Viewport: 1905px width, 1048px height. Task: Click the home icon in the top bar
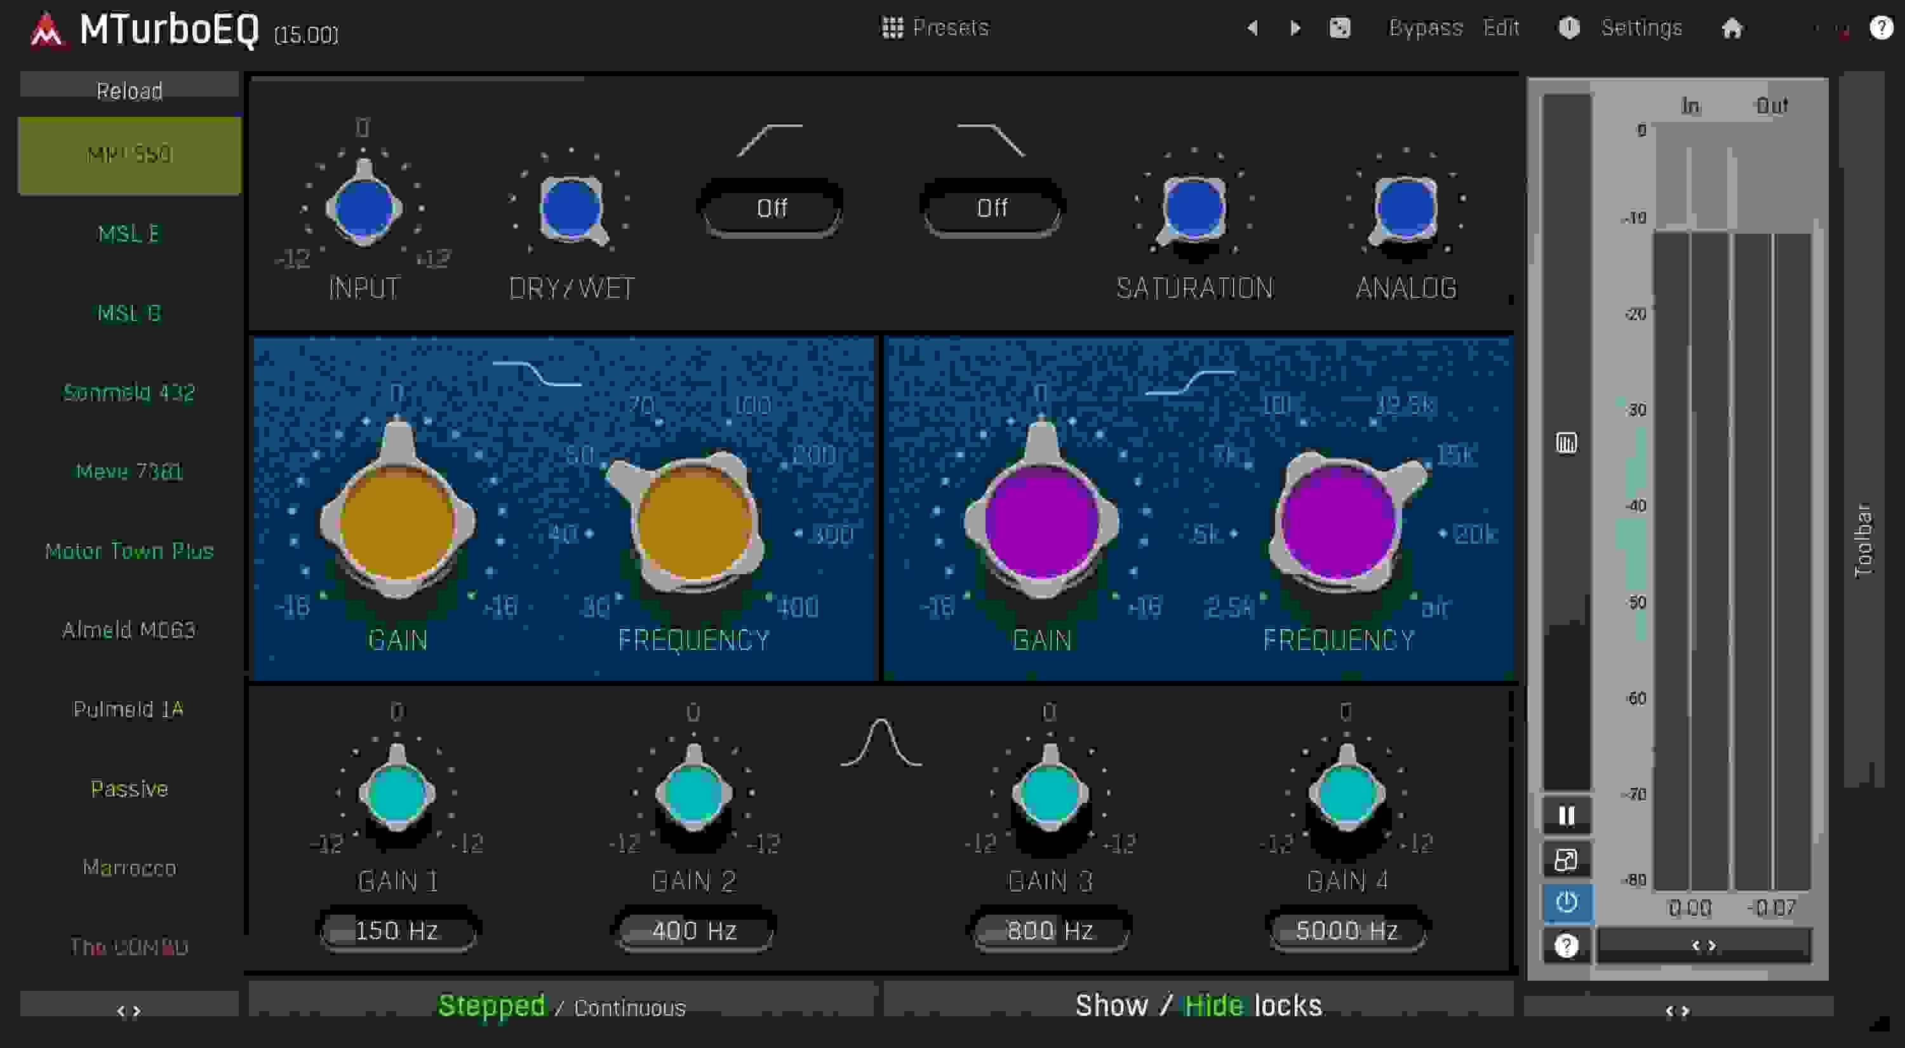tap(1734, 28)
